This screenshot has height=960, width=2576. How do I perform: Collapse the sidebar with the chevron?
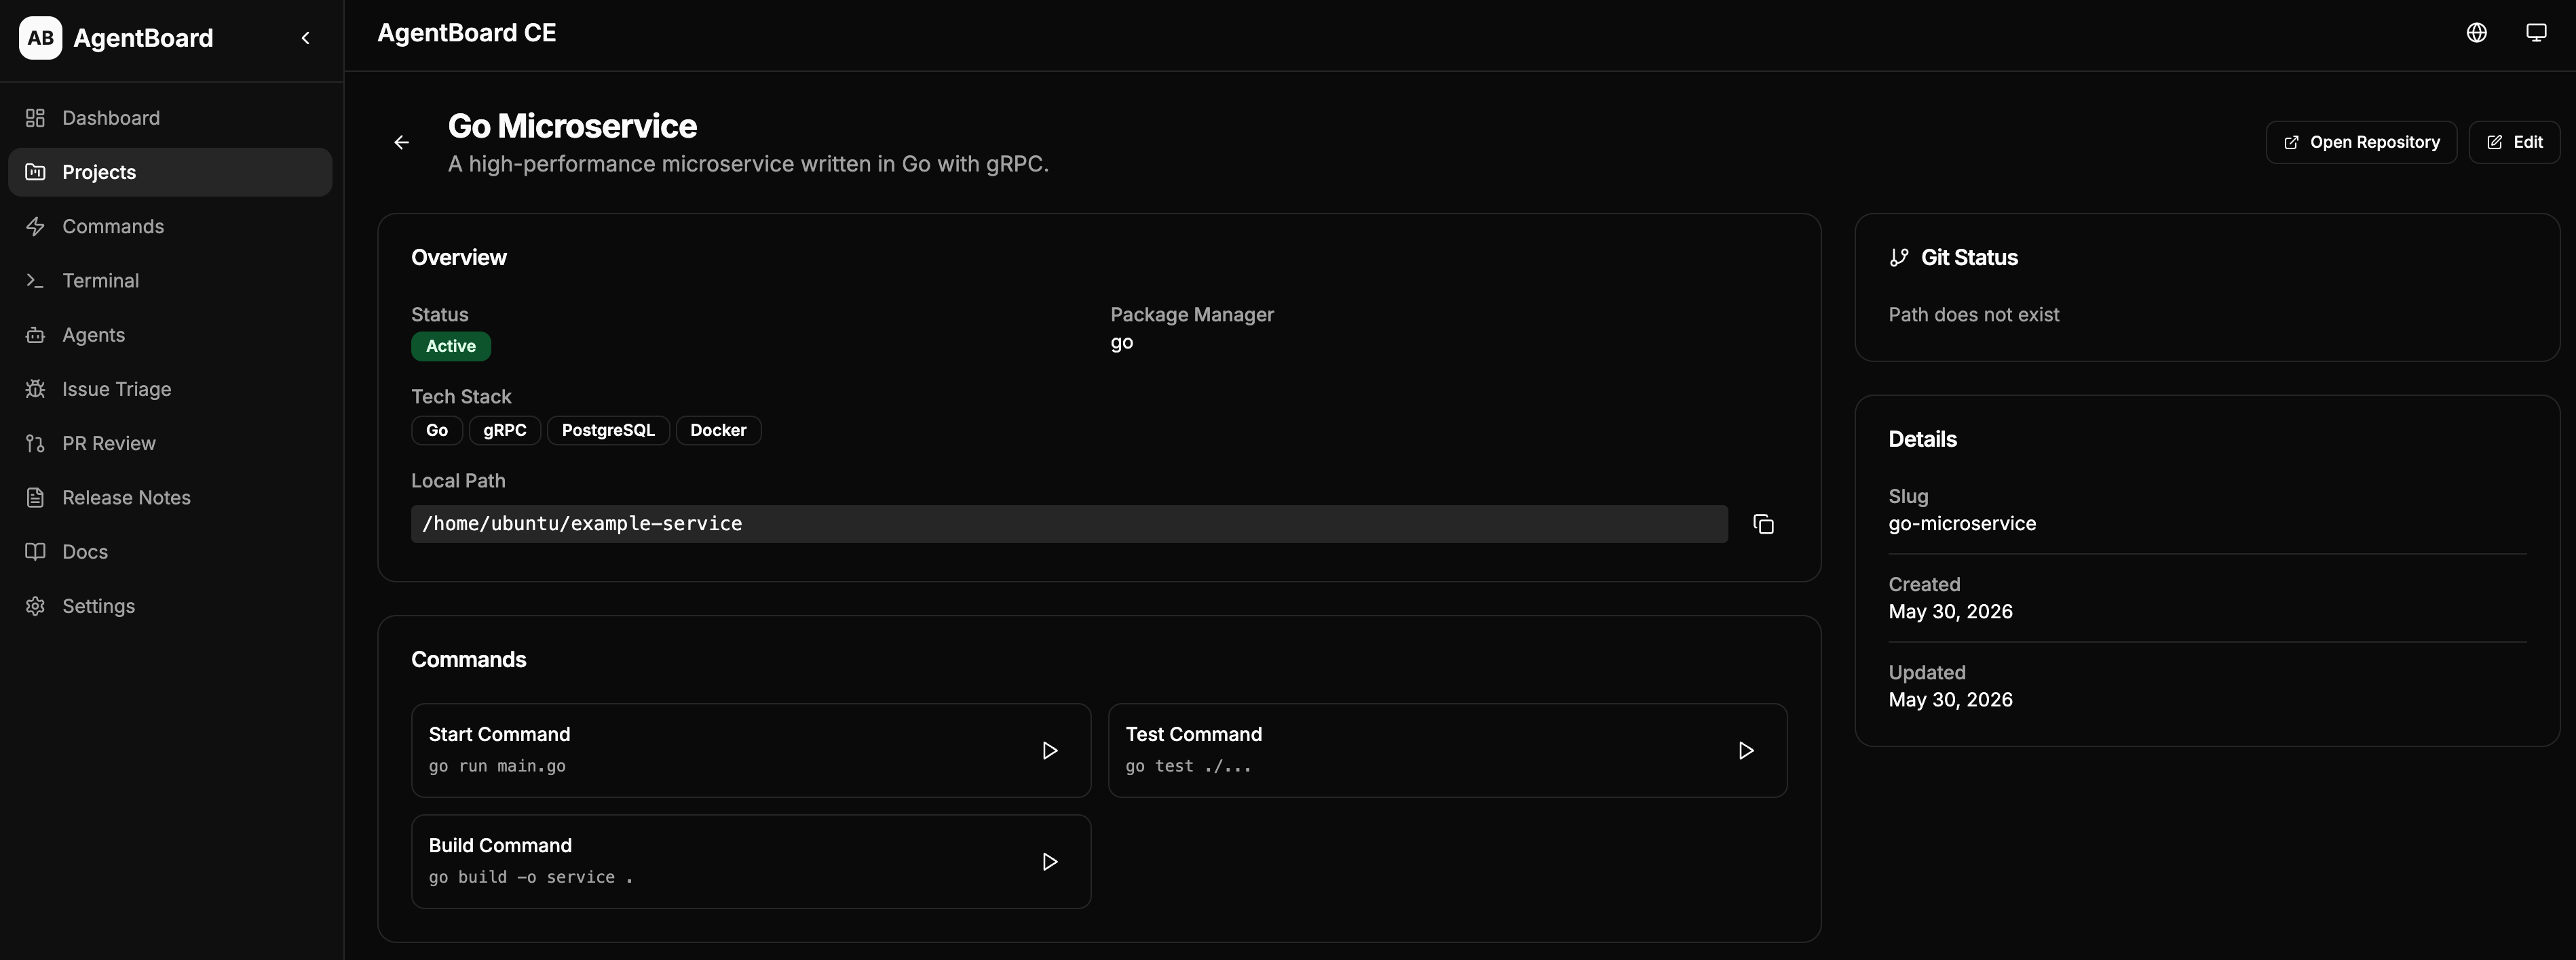coord(306,38)
